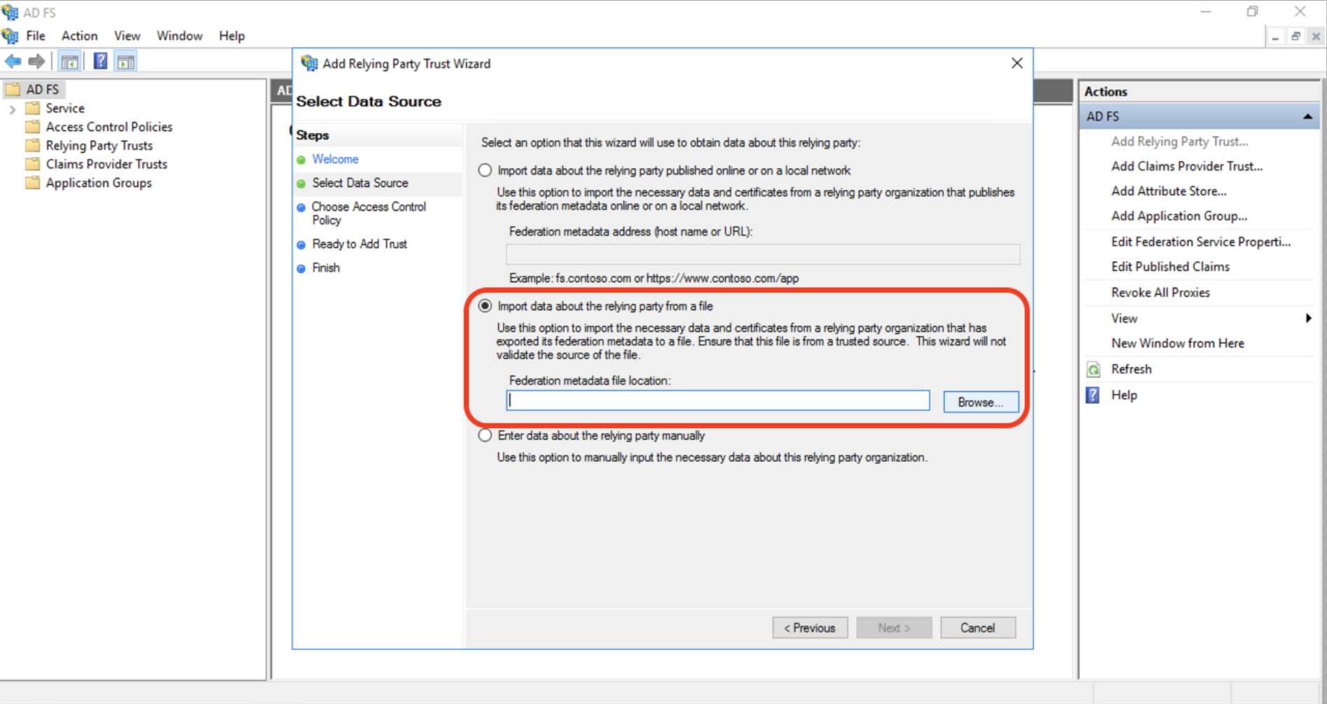1327x704 pixels.
Task: Click Add Claims Provider Trust... action
Action: coord(1187,166)
